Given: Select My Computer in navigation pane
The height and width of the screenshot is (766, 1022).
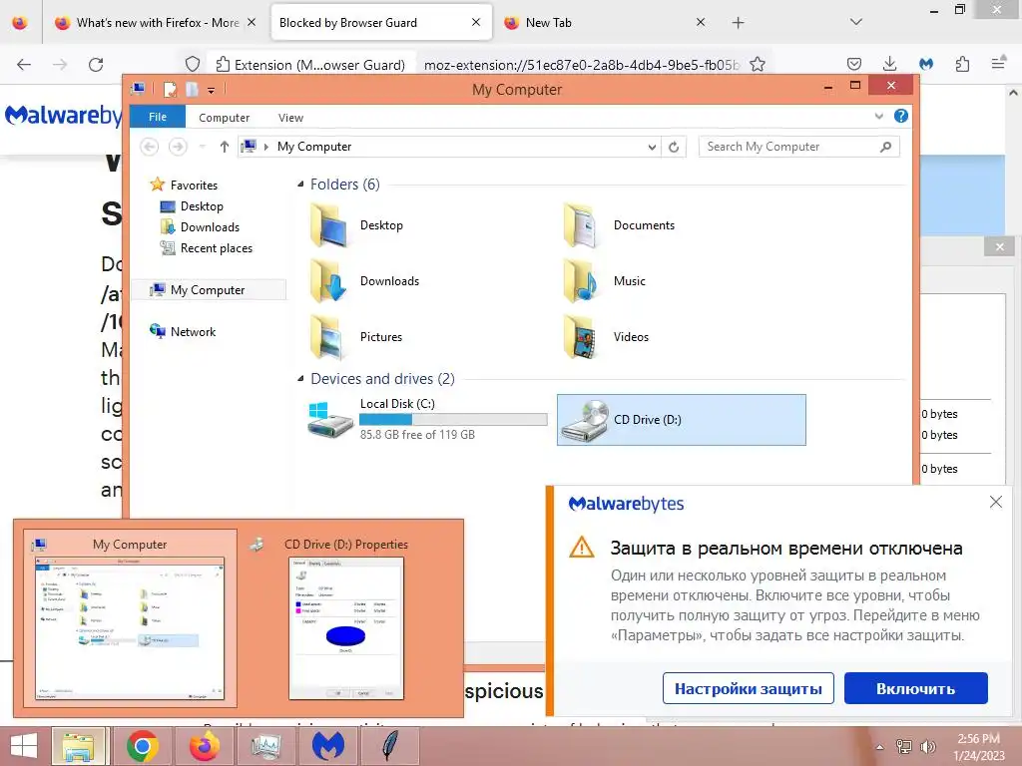Looking at the screenshot, I should [x=208, y=290].
